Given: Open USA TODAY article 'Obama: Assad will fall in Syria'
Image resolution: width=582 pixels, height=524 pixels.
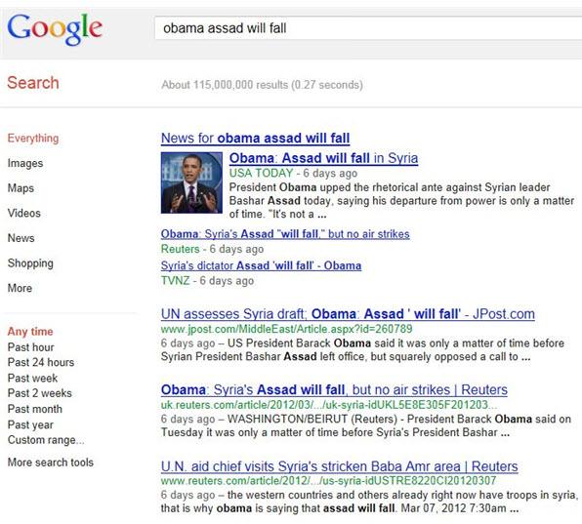Looking at the screenshot, I should (x=323, y=158).
